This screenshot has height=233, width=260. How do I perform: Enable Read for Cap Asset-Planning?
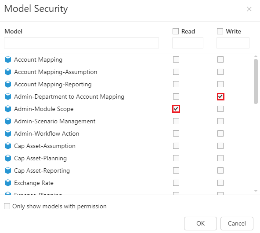pos(176,158)
